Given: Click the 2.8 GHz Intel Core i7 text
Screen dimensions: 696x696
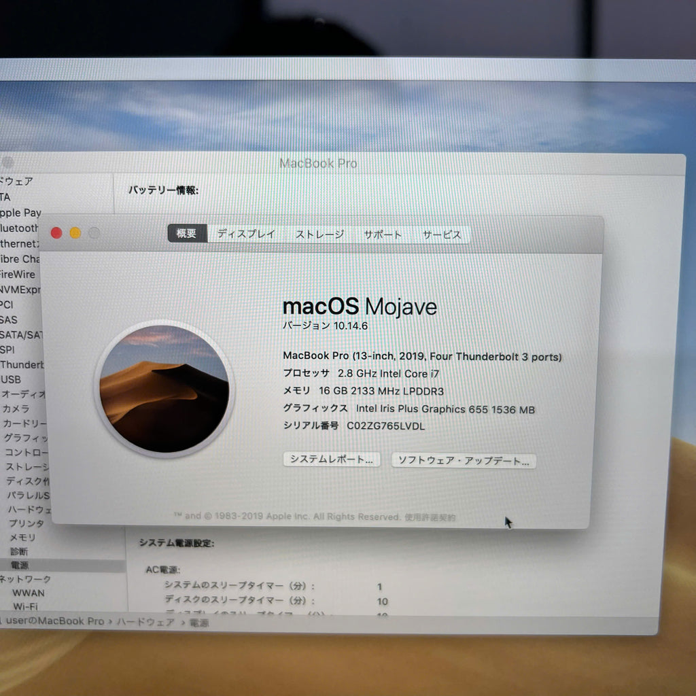Looking at the screenshot, I should (388, 374).
